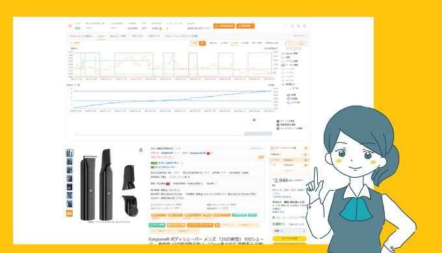Open the first tab in the tab row

(81, 36)
